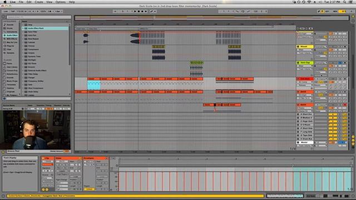Screen dimensions: 356x200
Task: Toggle the browser show/hide icon
Action: coord(3,17)
